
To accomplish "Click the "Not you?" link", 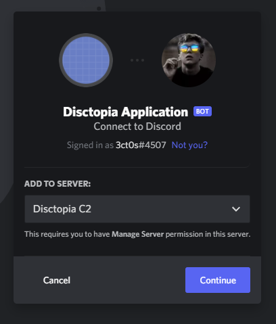I will [189, 145].
